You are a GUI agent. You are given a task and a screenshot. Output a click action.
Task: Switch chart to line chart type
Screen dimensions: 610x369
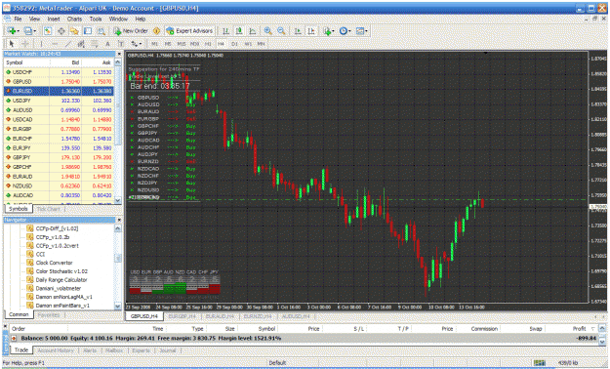pyautogui.click(x=253, y=31)
